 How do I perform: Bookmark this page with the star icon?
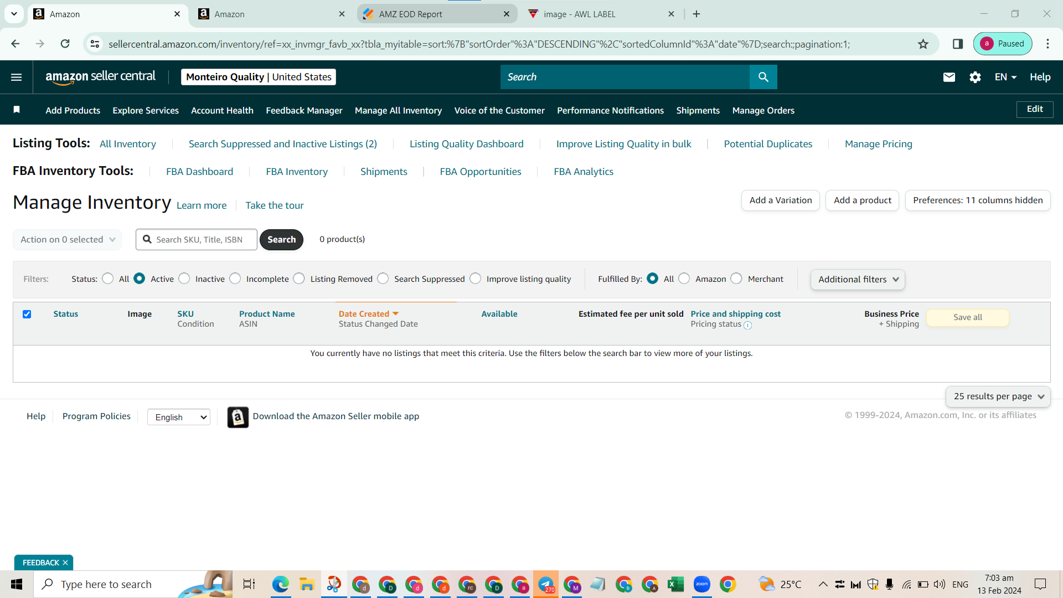pyautogui.click(x=923, y=44)
